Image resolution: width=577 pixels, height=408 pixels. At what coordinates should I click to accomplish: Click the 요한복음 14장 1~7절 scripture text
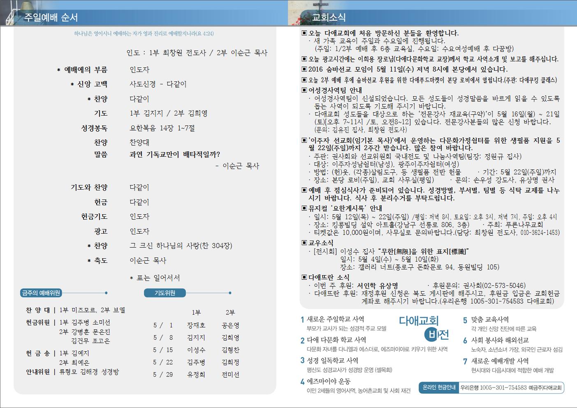(x=162, y=128)
